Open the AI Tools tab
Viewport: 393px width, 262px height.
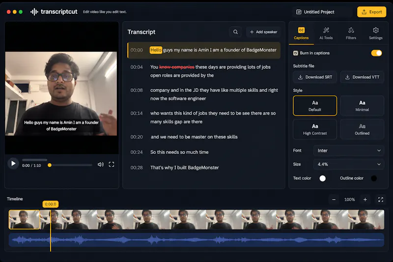click(x=326, y=34)
